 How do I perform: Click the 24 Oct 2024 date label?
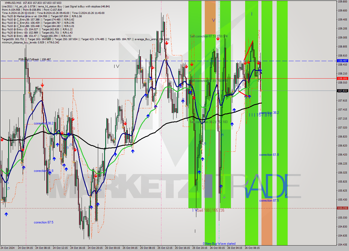tap(8, 248)
